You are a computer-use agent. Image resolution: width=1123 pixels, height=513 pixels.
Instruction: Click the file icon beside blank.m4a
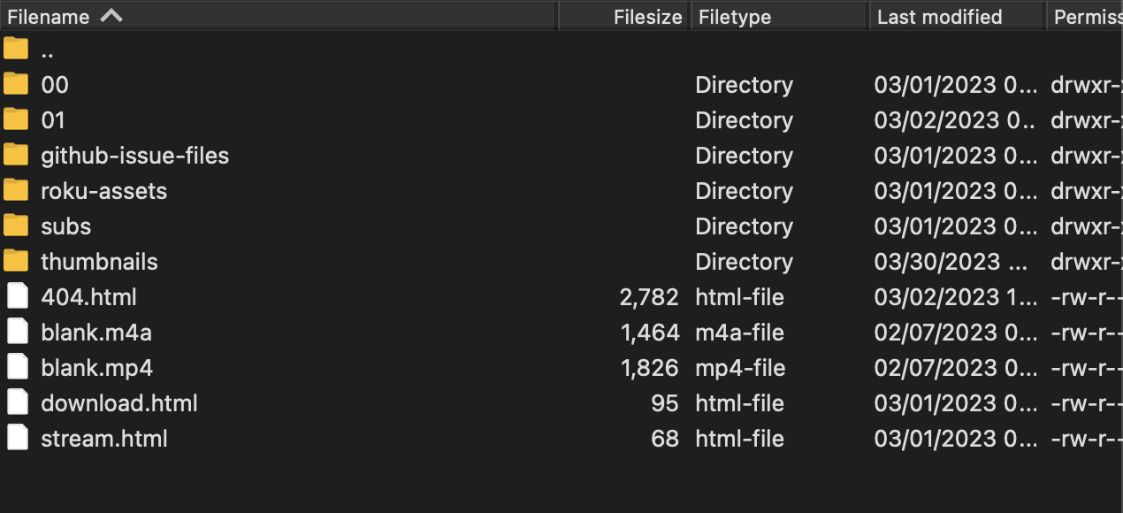(17, 332)
